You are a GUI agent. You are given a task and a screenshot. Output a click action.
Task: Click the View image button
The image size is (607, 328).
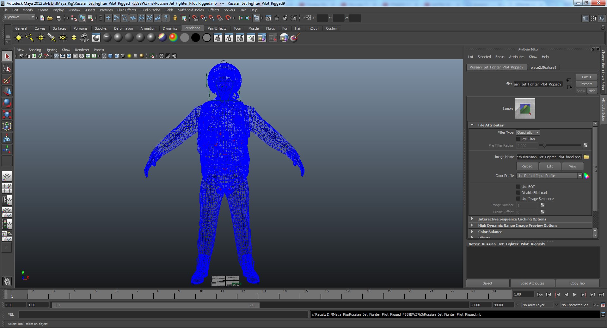tap(573, 166)
